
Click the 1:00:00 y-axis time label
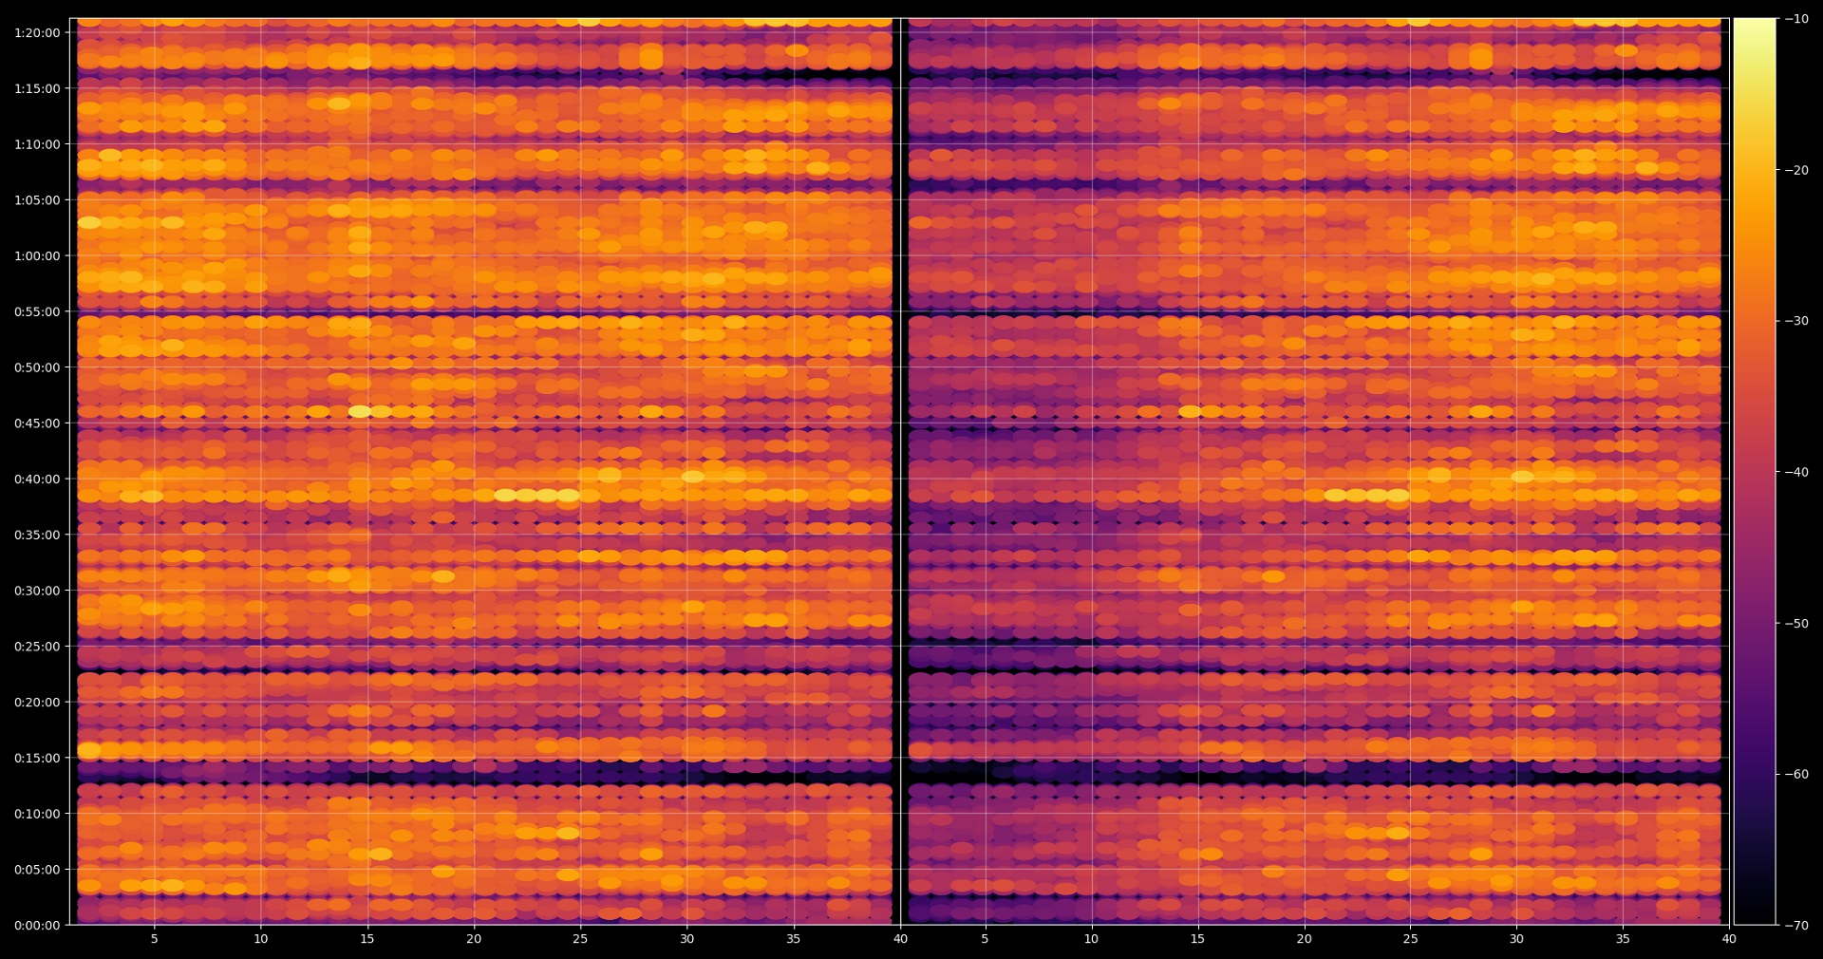pyautogui.click(x=37, y=256)
